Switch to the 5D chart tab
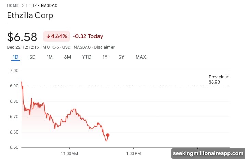The width and height of the screenshot is (245, 162). click(32, 57)
